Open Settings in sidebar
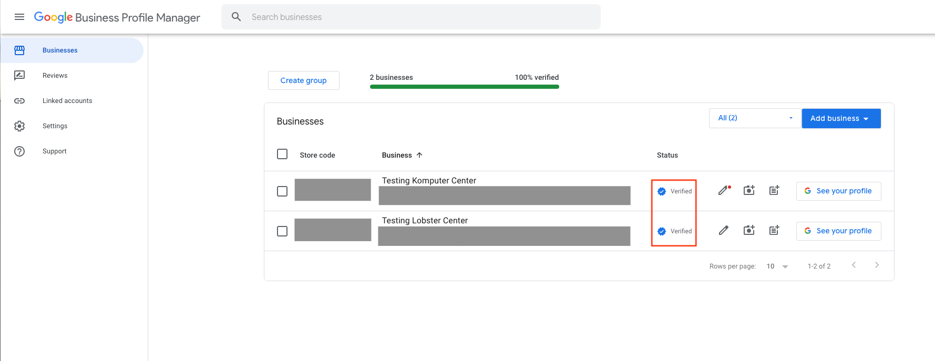Viewport: 935px width, 361px height. [x=71, y=126]
